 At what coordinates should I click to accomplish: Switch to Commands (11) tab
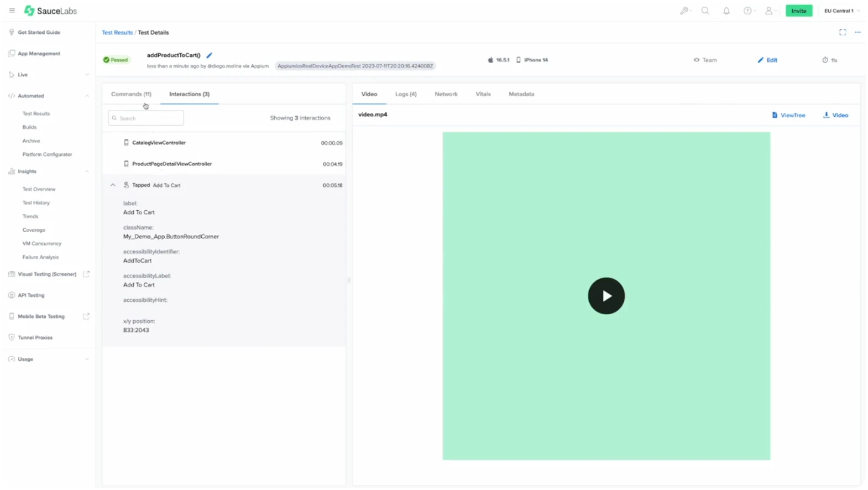tap(131, 94)
